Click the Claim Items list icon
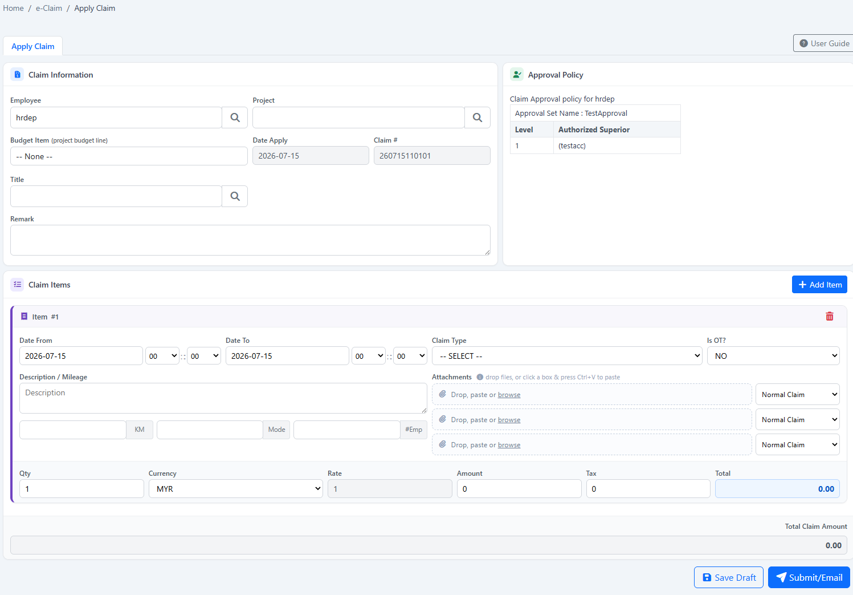Screen dimensions: 853x595 tap(17, 285)
